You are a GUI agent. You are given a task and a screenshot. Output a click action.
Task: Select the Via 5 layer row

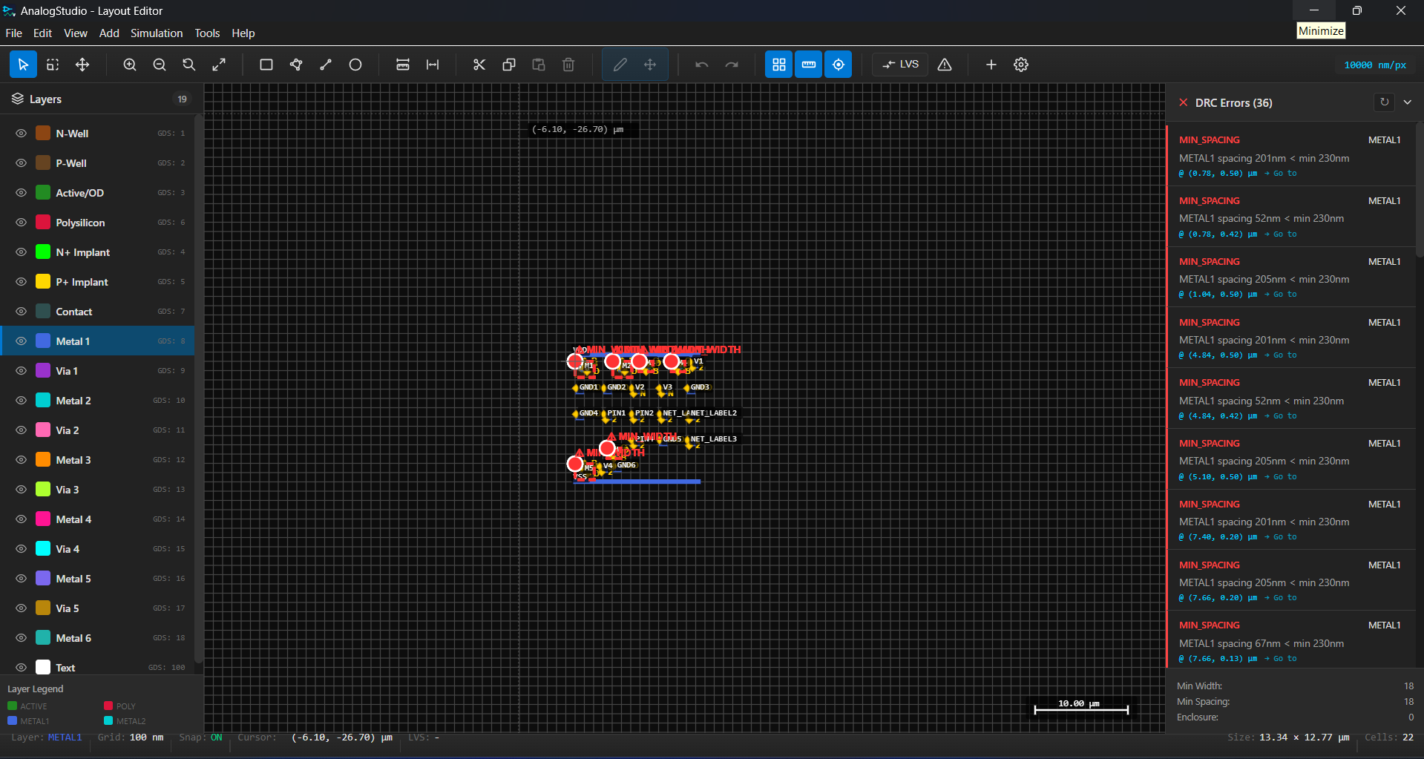click(x=97, y=608)
